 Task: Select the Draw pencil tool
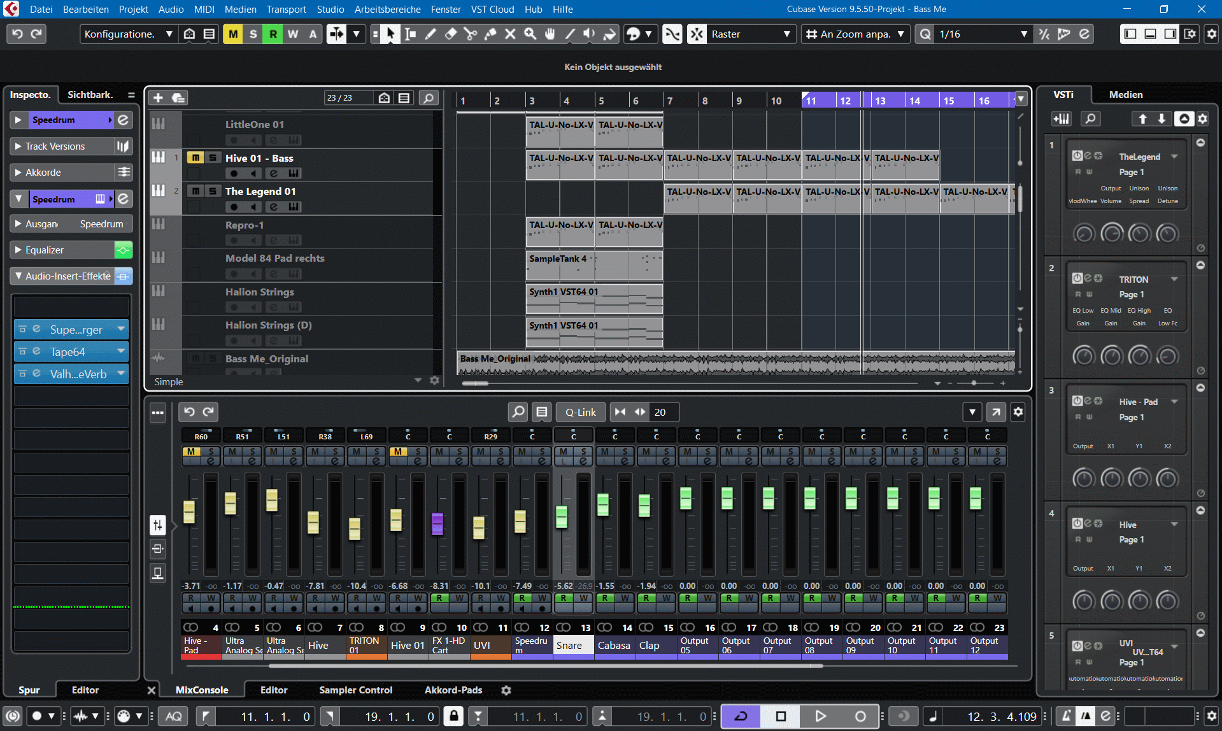pos(431,34)
